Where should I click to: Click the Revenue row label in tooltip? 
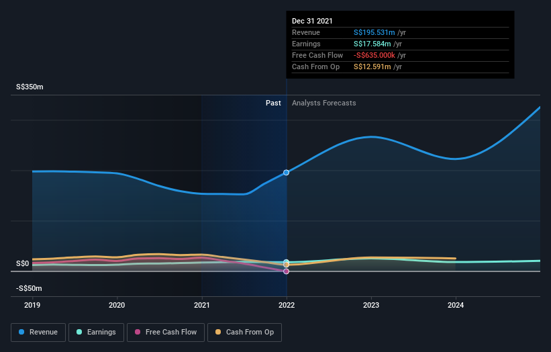(x=306, y=32)
